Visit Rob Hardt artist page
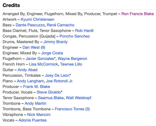The height and width of the screenshot is (126, 156). pyautogui.click(x=84, y=31)
